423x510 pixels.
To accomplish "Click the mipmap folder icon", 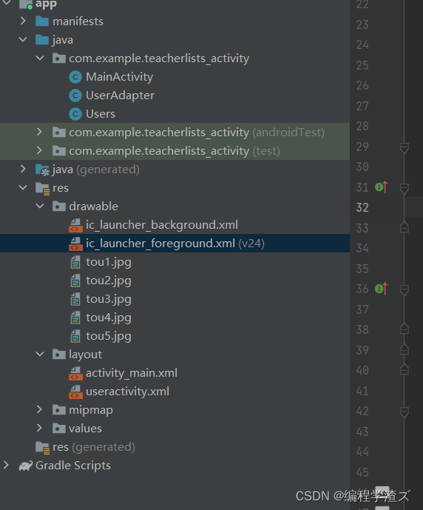I will (59, 410).
